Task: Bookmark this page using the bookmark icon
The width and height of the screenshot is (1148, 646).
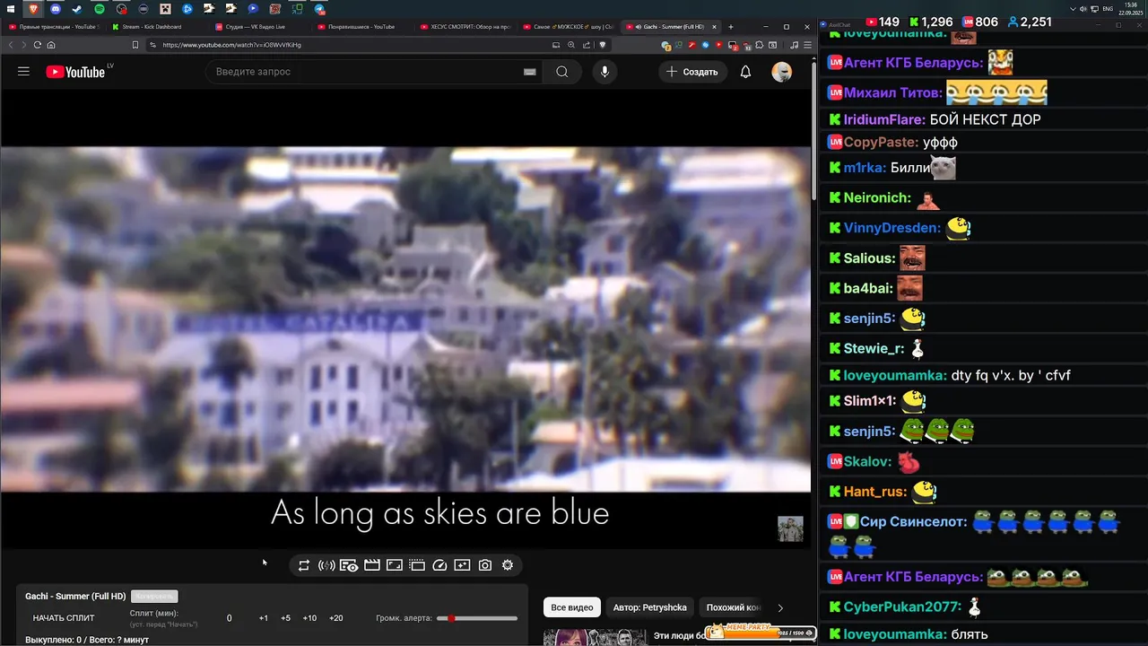Action: [x=135, y=45]
